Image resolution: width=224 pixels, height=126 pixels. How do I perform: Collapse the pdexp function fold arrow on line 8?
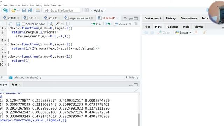tap(5, 57)
